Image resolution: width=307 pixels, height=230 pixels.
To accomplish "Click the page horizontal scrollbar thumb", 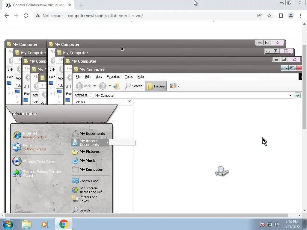I will 146,215.
